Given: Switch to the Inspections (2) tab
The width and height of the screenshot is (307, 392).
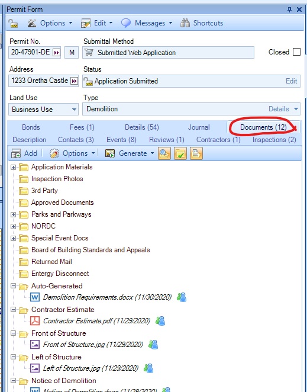Looking at the screenshot, I should 274,140.
